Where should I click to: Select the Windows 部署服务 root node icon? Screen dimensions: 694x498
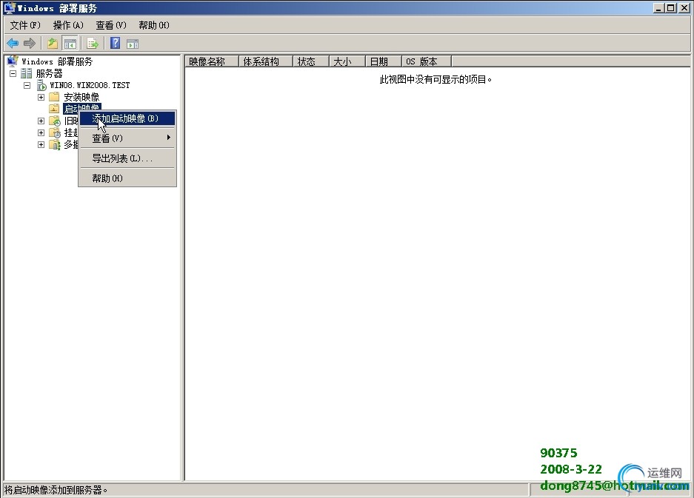click(13, 61)
